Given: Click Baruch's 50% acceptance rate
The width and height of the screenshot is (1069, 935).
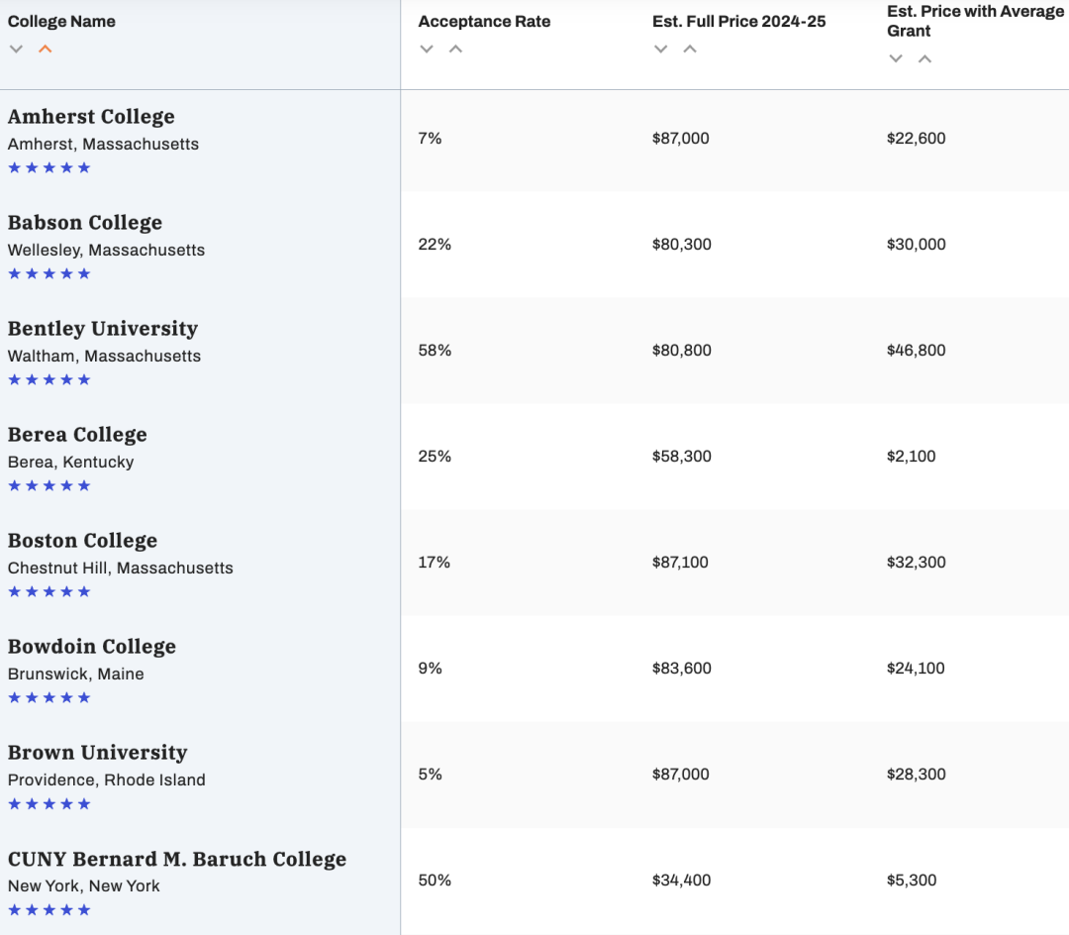Looking at the screenshot, I should [x=435, y=881].
